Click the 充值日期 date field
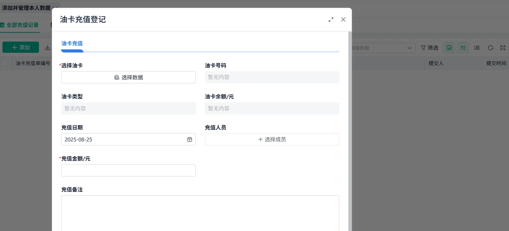This screenshot has height=231, width=509. coord(128,139)
